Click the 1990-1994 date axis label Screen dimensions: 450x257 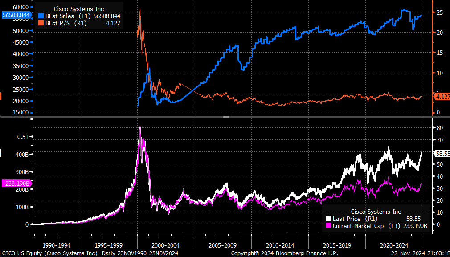pyautogui.click(x=56, y=245)
